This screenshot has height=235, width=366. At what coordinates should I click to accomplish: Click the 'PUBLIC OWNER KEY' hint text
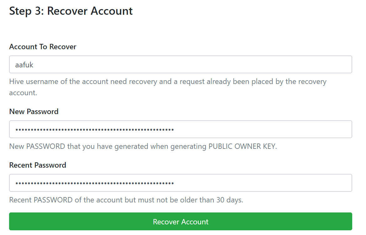point(243,146)
